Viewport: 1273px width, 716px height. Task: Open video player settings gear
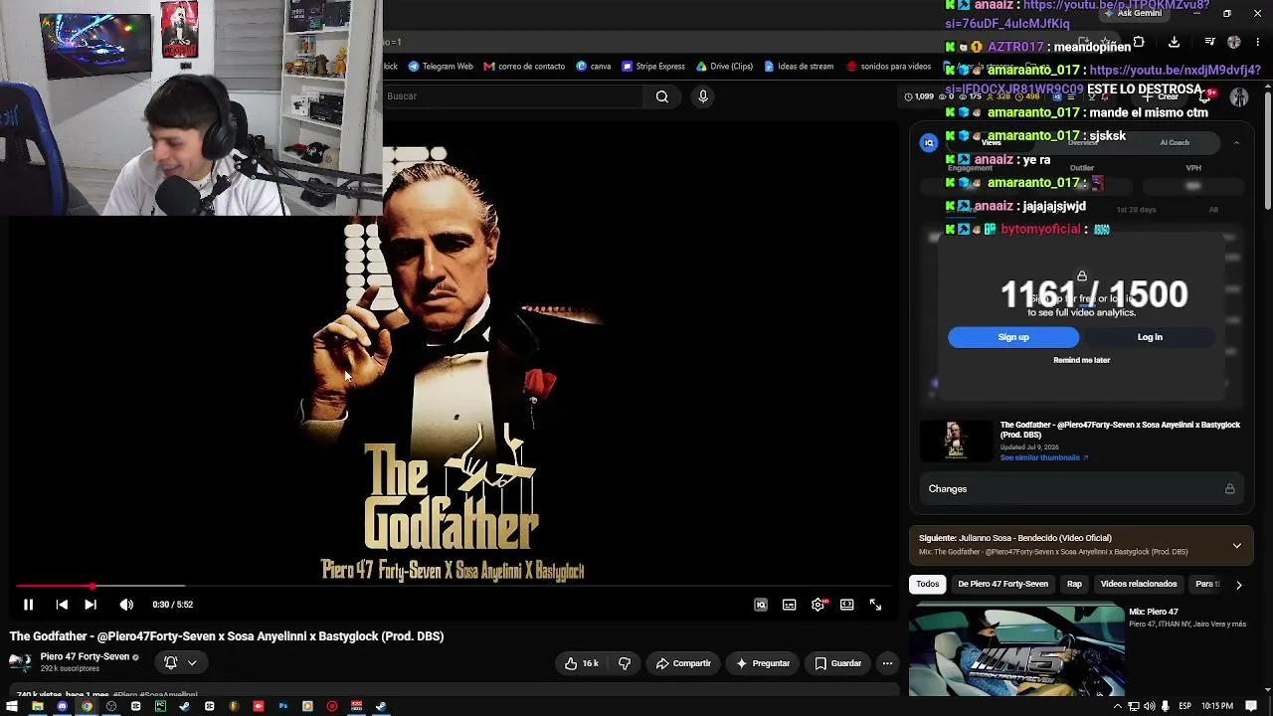(818, 605)
